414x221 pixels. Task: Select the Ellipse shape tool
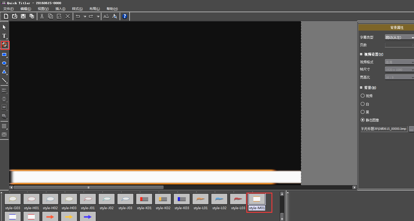point(4,63)
